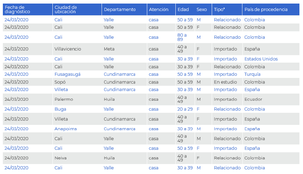Click the 'Ciudad de ubicación' column header

66,9
